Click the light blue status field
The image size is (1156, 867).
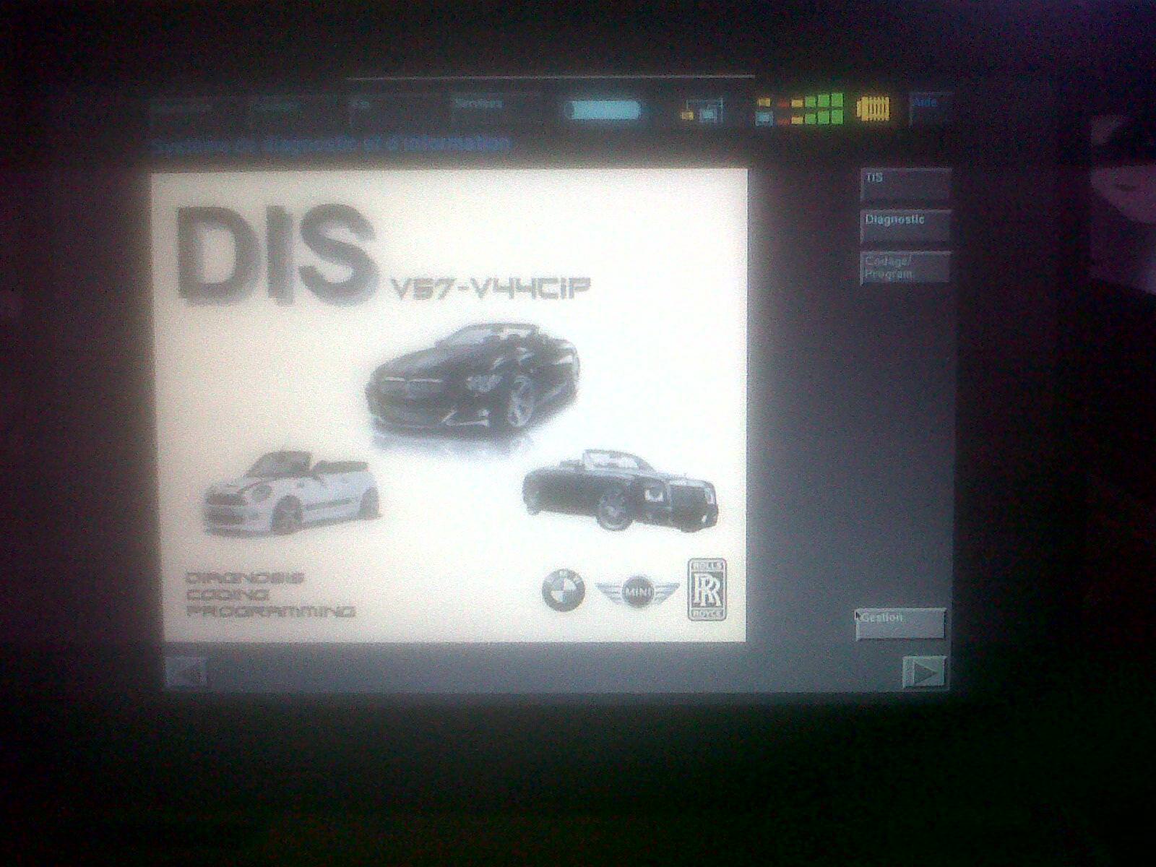pos(603,111)
